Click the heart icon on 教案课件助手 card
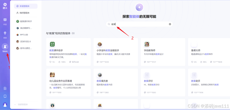Screen dimensions: 230x110 tap(51, 62)
